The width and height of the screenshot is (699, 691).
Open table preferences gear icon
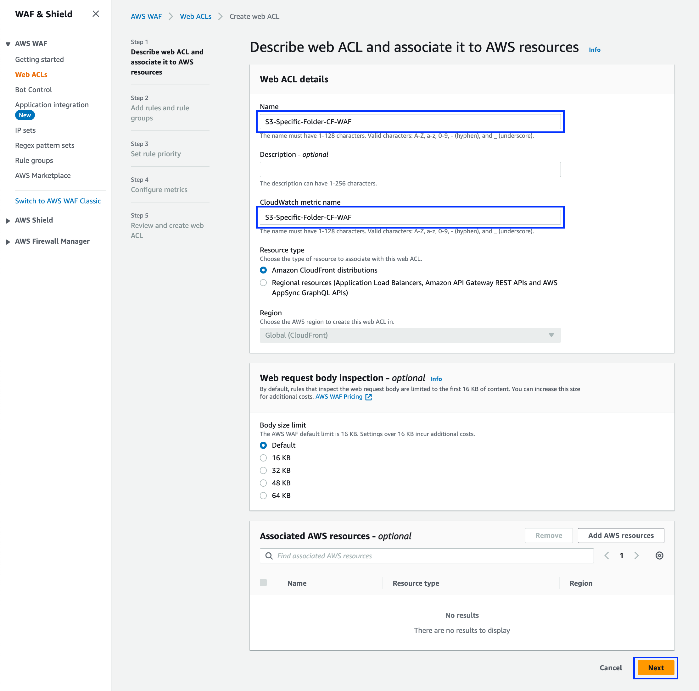(659, 556)
